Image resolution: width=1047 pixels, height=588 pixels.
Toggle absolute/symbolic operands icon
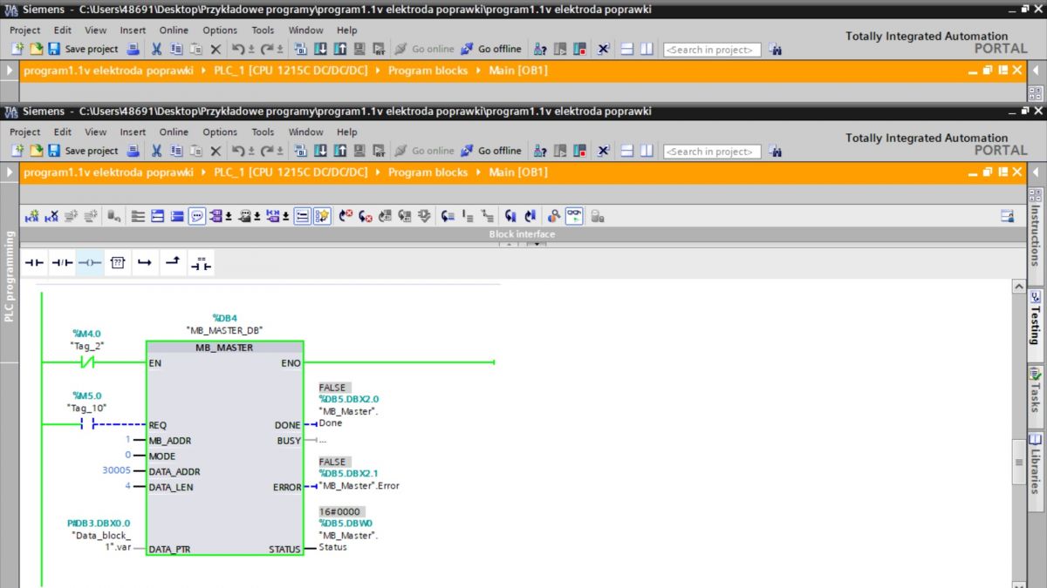point(215,216)
